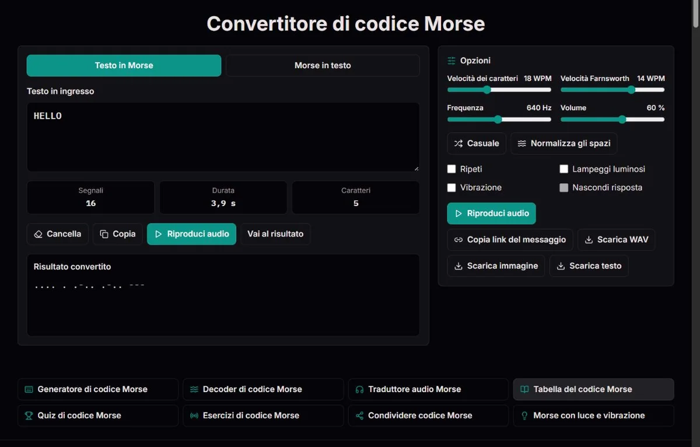Open the Morse in testo tab
Image resolution: width=700 pixels, height=447 pixels.
coord(323,65)
